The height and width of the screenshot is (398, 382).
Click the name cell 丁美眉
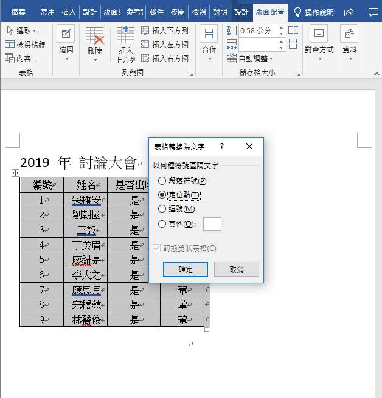86,245
